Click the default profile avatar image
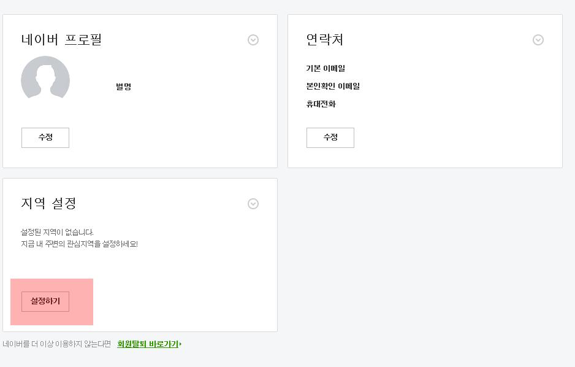This screenshot has width=575, height=367. click(x=45, y=80)
